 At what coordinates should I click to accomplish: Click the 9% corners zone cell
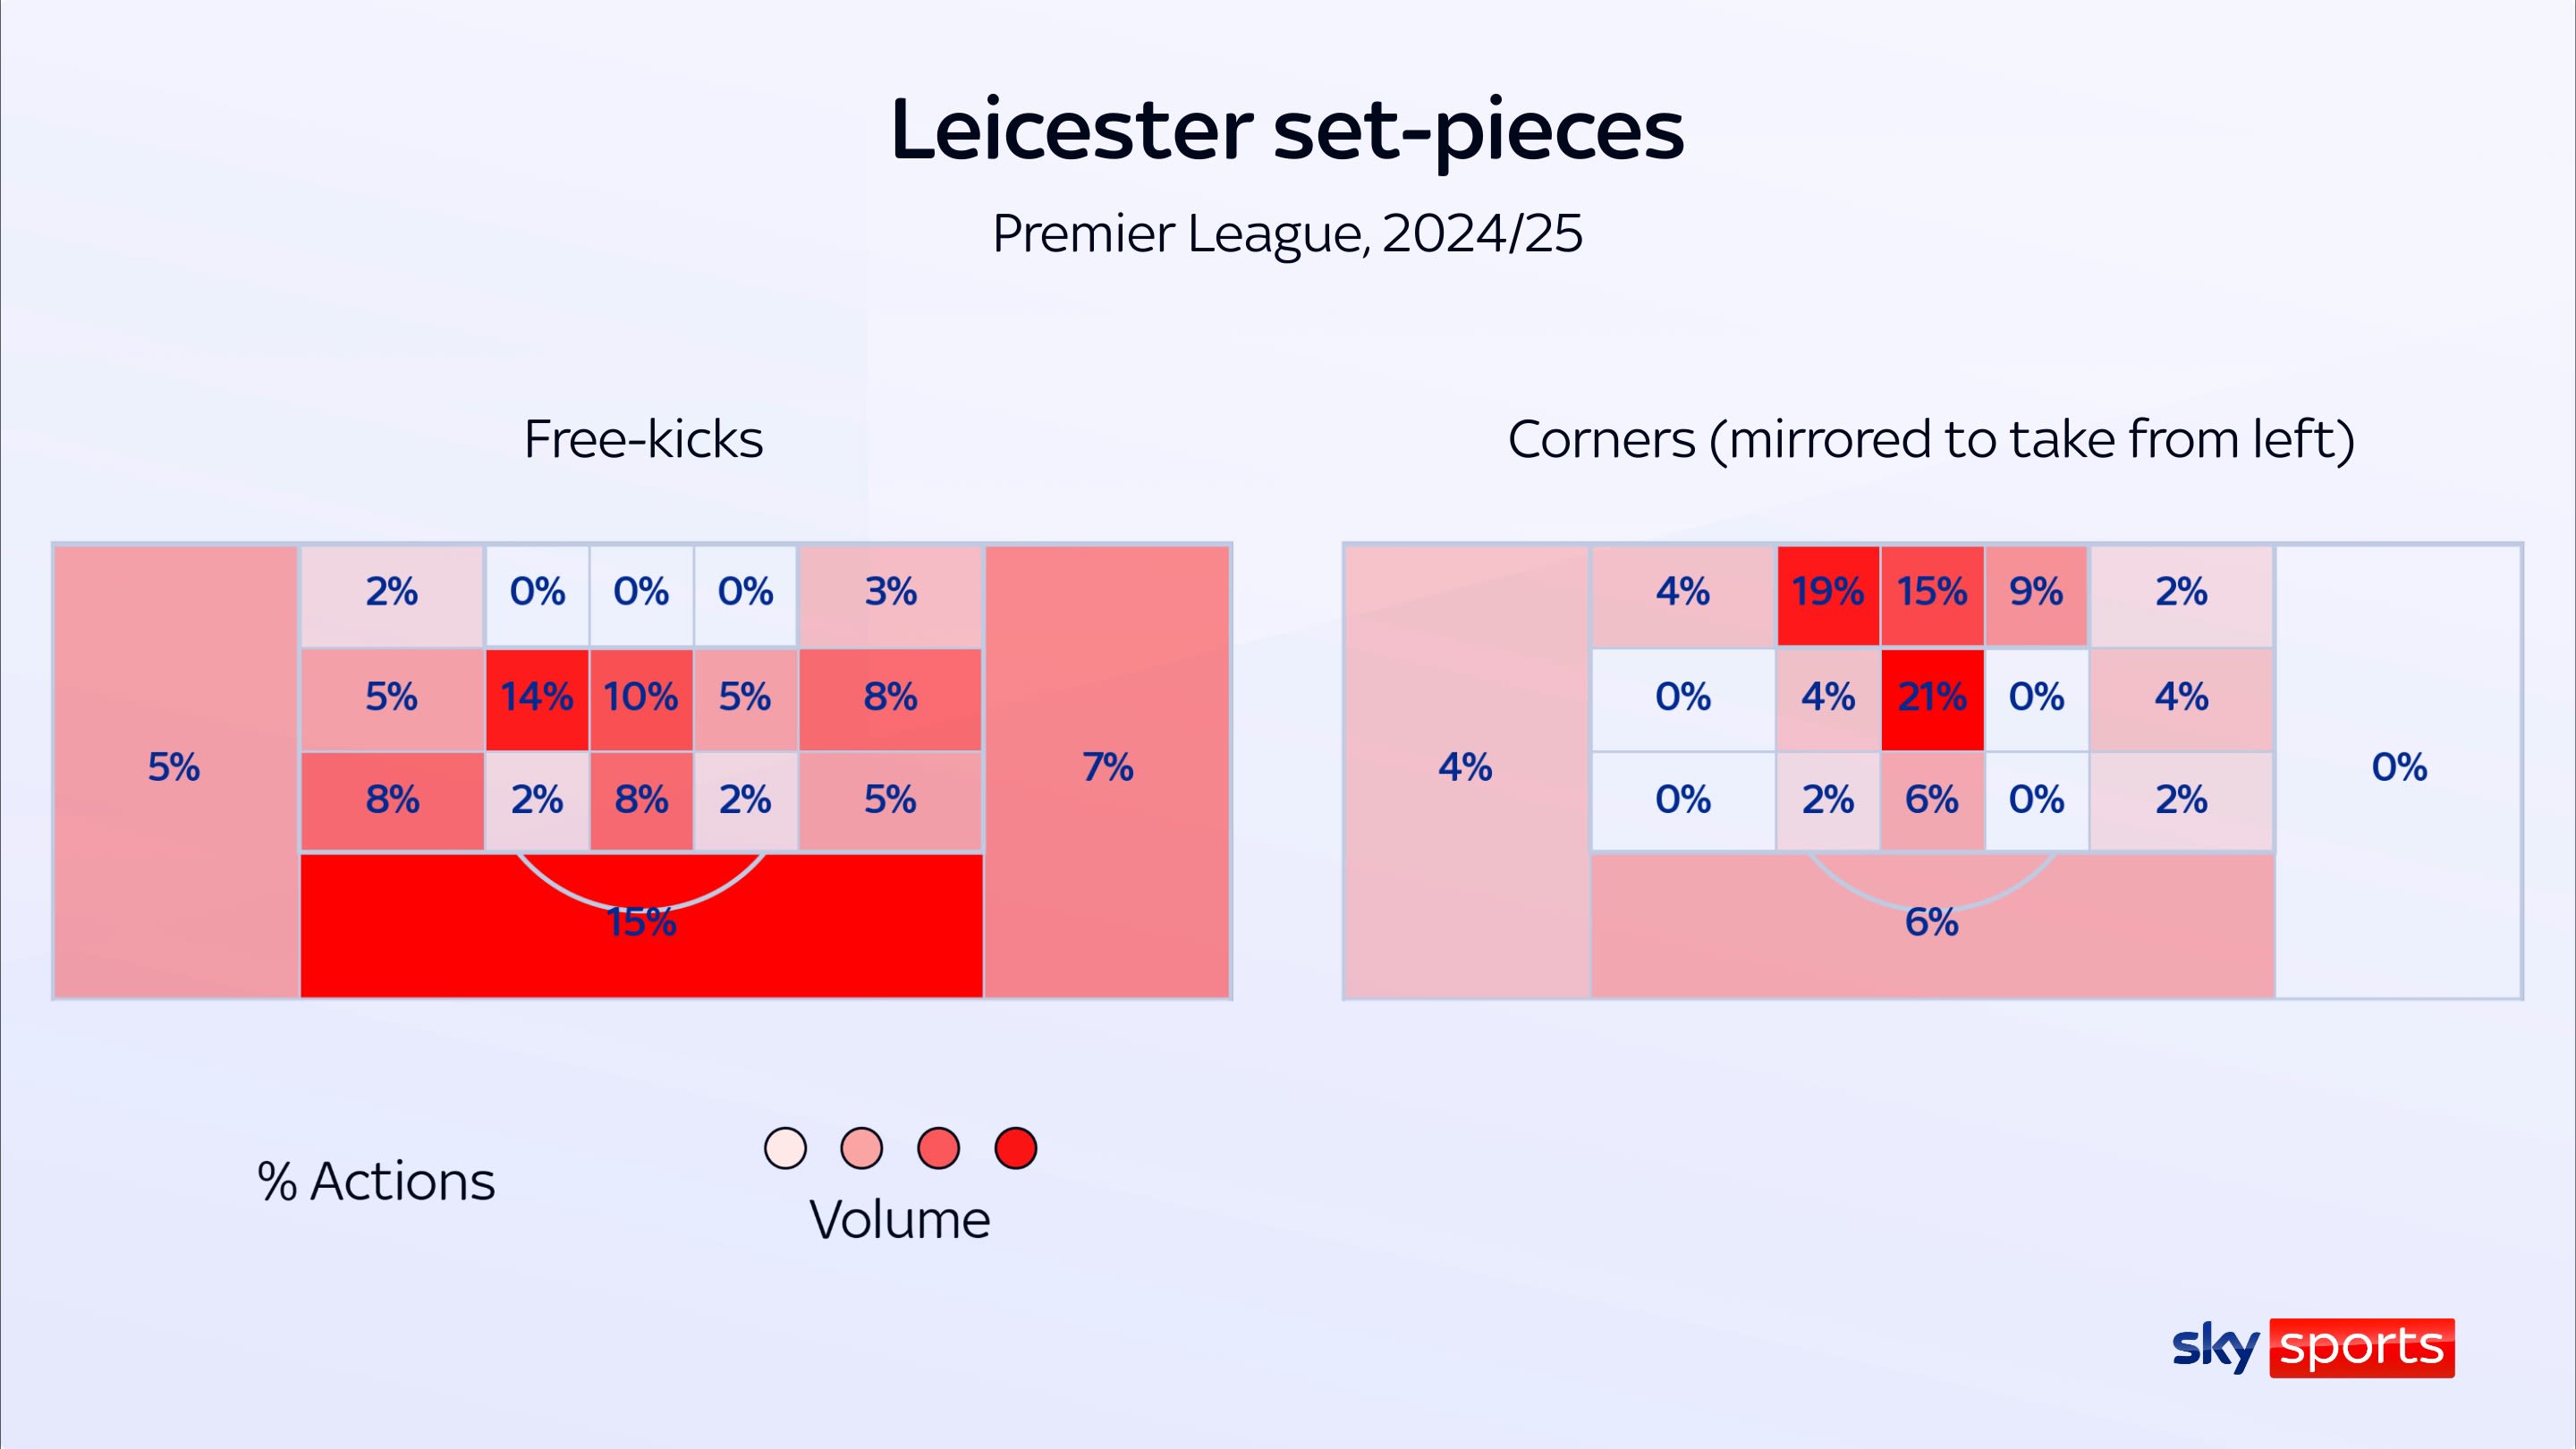(x=2036, y=594)
